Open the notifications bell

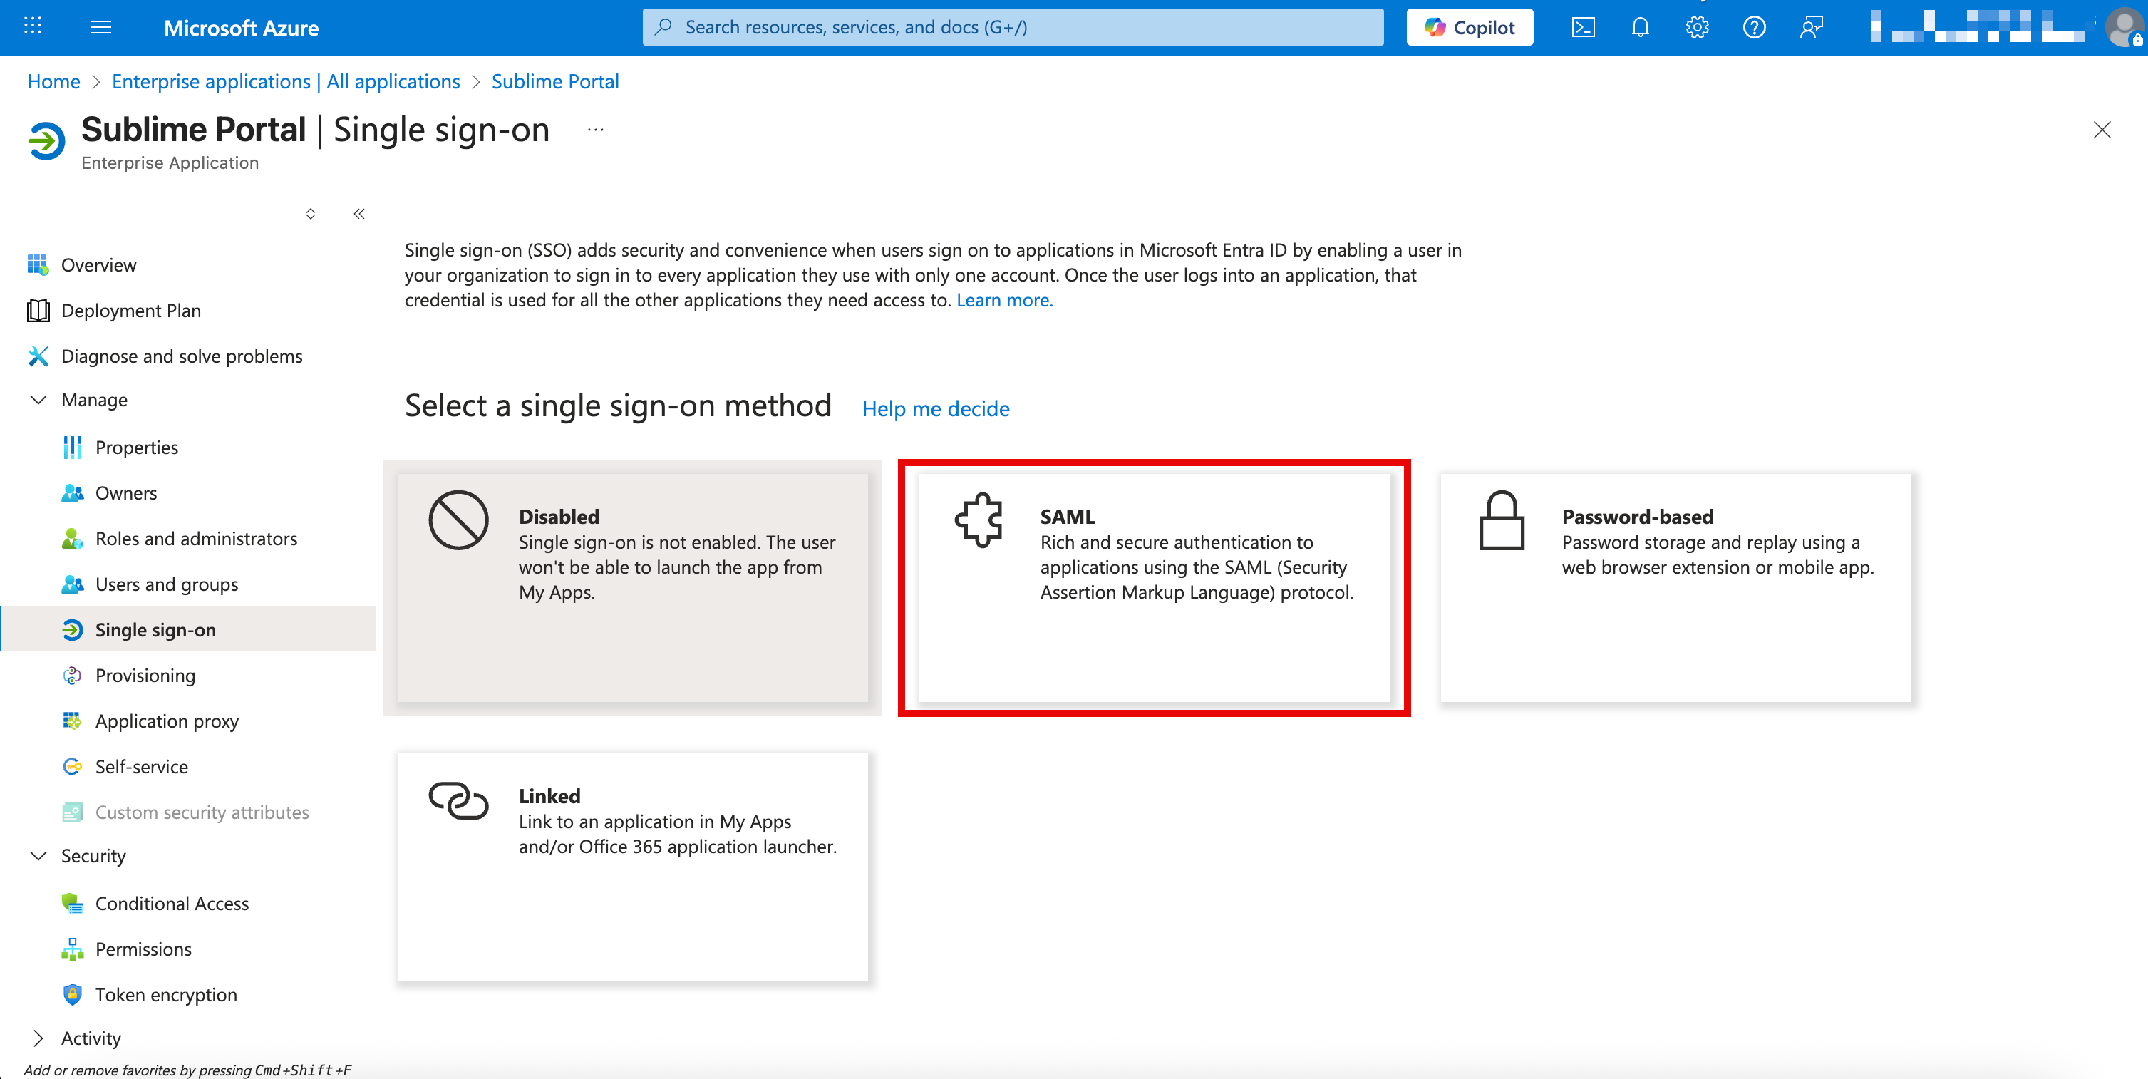[1639, 28]
